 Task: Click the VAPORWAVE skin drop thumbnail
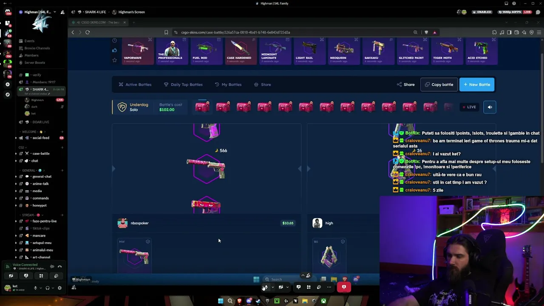[138, 51]
